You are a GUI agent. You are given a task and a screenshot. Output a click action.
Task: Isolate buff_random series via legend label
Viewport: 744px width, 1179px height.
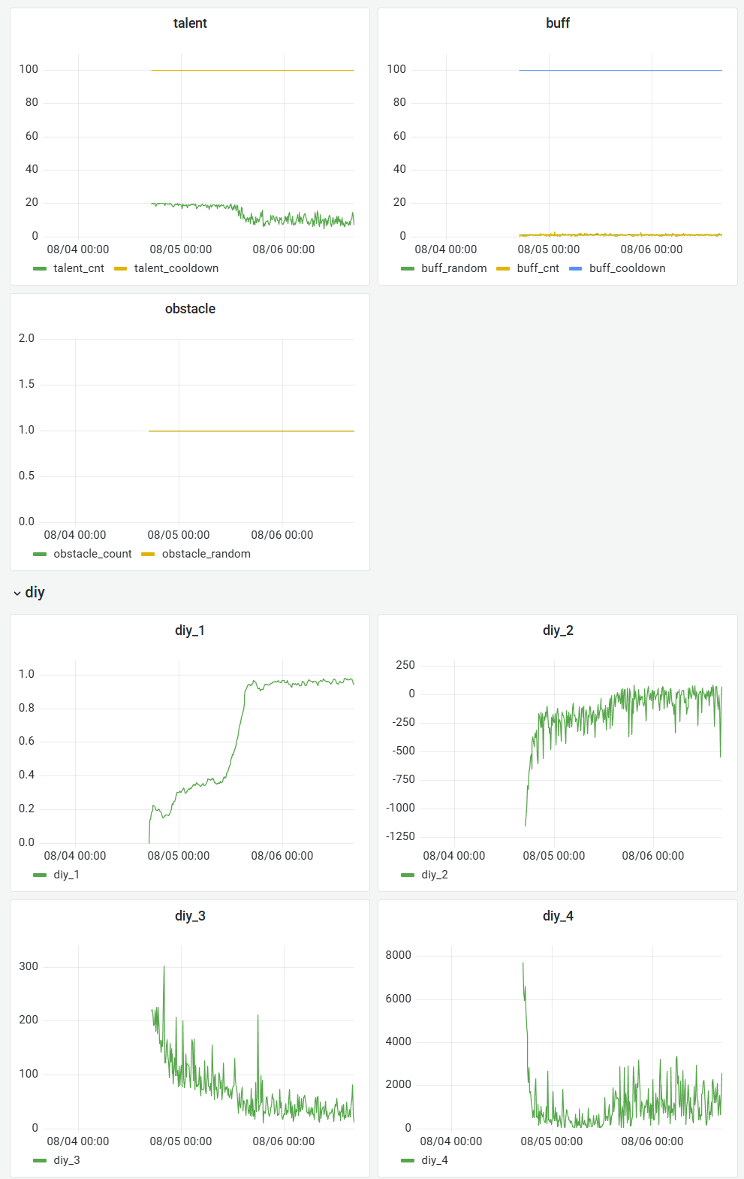tap(453, 268)
